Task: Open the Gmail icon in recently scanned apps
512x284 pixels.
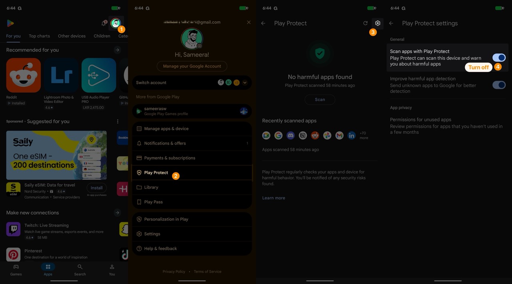Action: 339,135
